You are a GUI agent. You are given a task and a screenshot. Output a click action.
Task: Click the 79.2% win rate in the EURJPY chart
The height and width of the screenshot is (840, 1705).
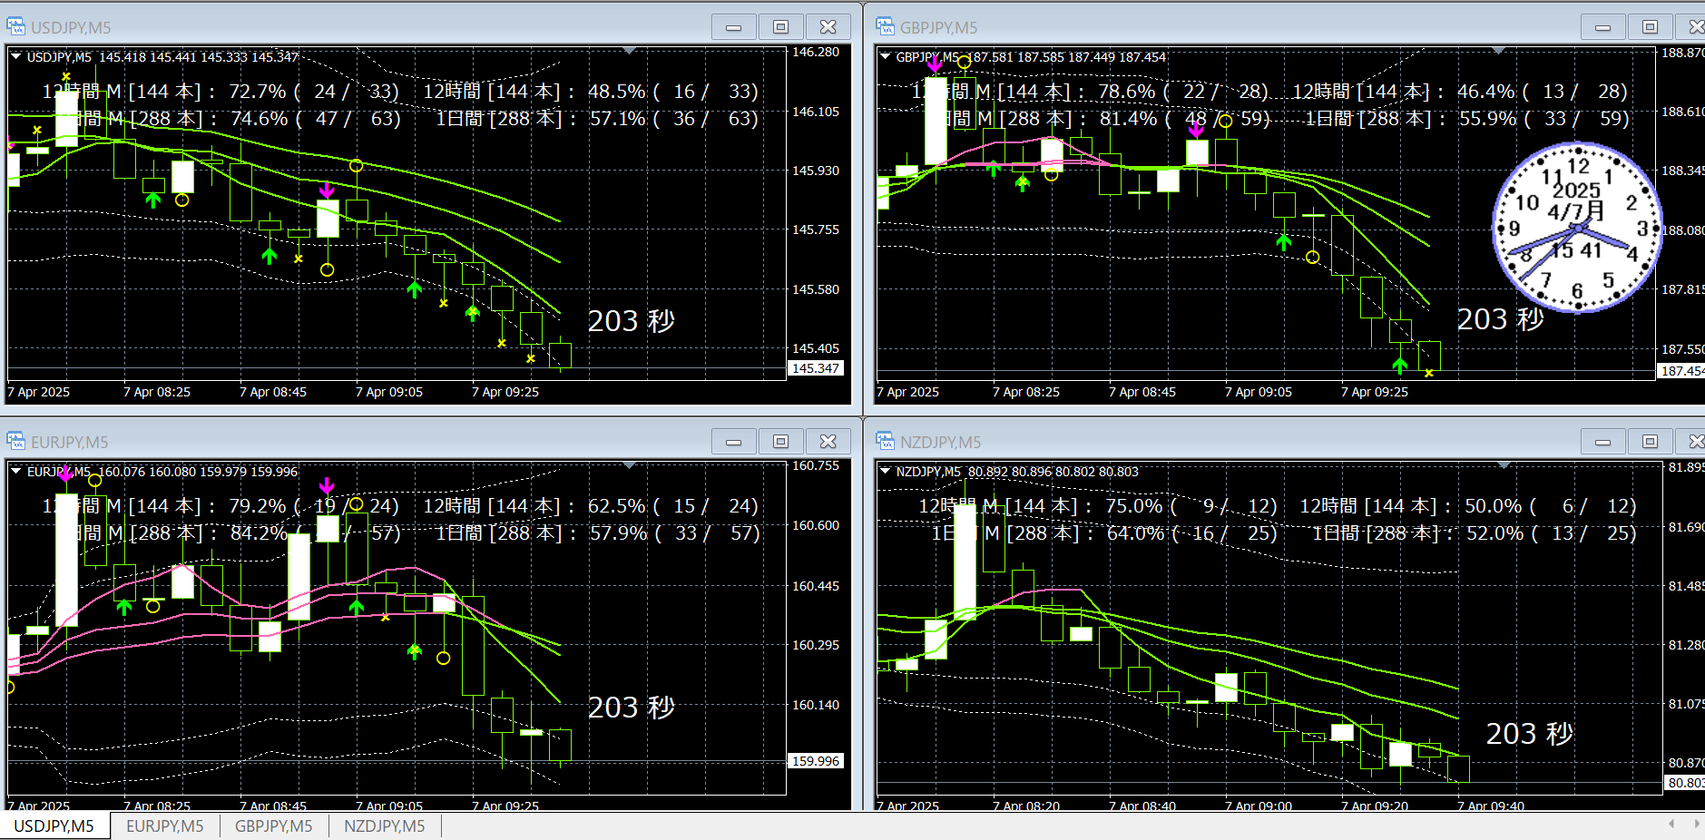(x=258, y=506)
